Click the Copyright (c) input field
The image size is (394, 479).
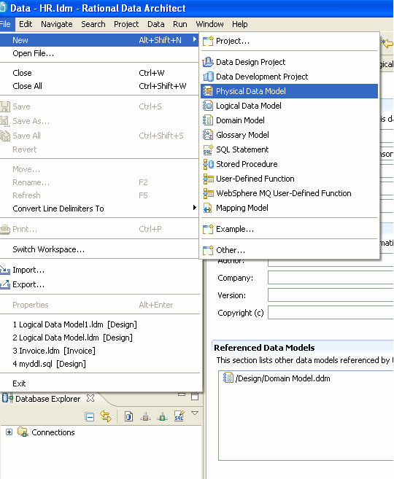[x=331, y=313]
